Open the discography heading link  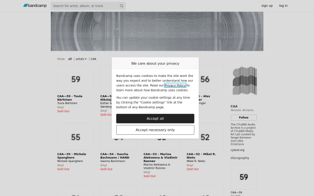coord(240,158)
